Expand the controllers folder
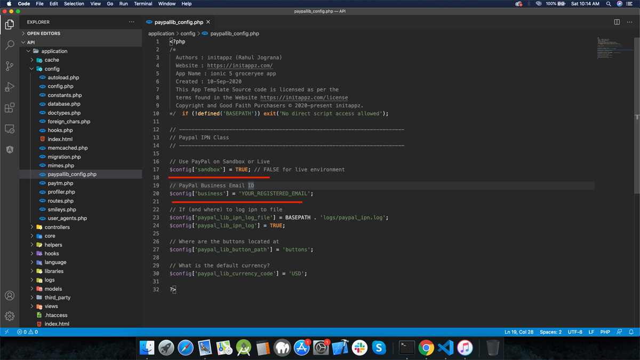Image resolution: width=640 pixels, height=360 pixels. pyautogui.click(x=57, y=227)
